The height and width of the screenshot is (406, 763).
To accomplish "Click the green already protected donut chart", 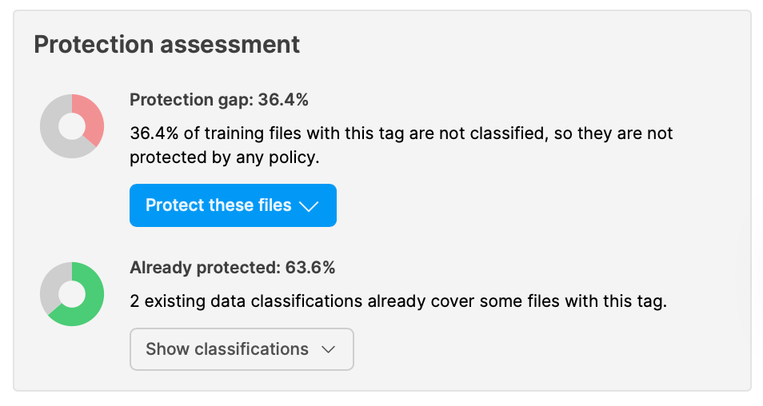I will [x=72, y=294].
